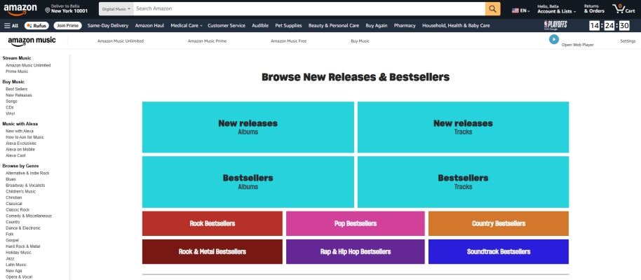Browse the Latin Music genre
The width and height of the screenshot is (641, 280).
pyautogui.click(x=16, y=265)
